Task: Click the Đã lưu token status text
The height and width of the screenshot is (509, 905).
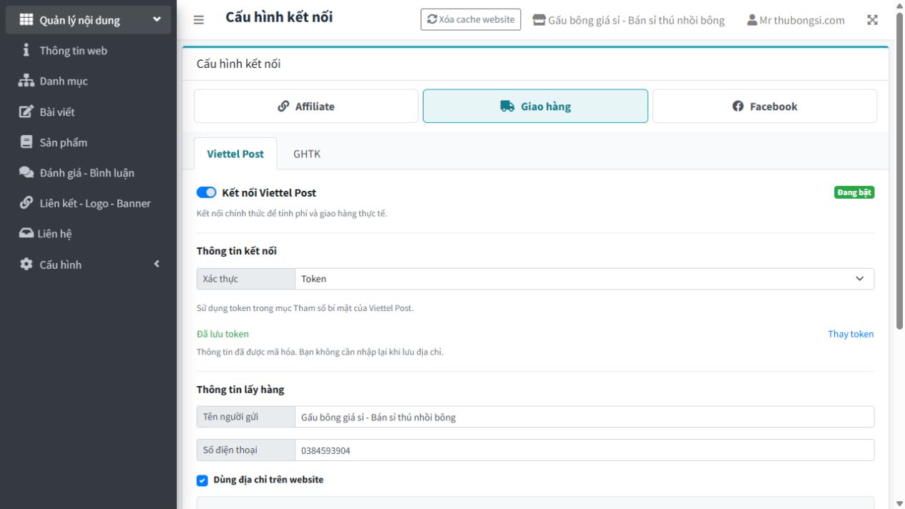Action: pos(222,334)
